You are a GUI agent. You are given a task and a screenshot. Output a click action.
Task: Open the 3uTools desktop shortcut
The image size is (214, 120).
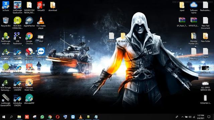click(6, 6)
